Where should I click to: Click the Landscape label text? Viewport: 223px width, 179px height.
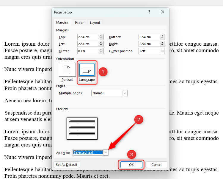pos(87,80)
